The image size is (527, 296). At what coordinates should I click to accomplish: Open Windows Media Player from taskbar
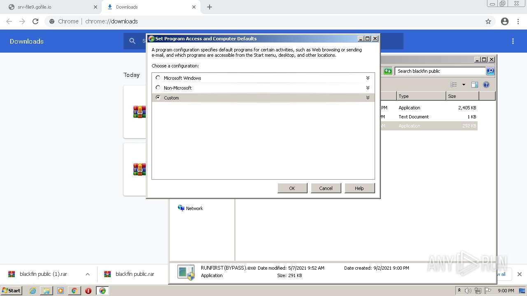[61, 291]
